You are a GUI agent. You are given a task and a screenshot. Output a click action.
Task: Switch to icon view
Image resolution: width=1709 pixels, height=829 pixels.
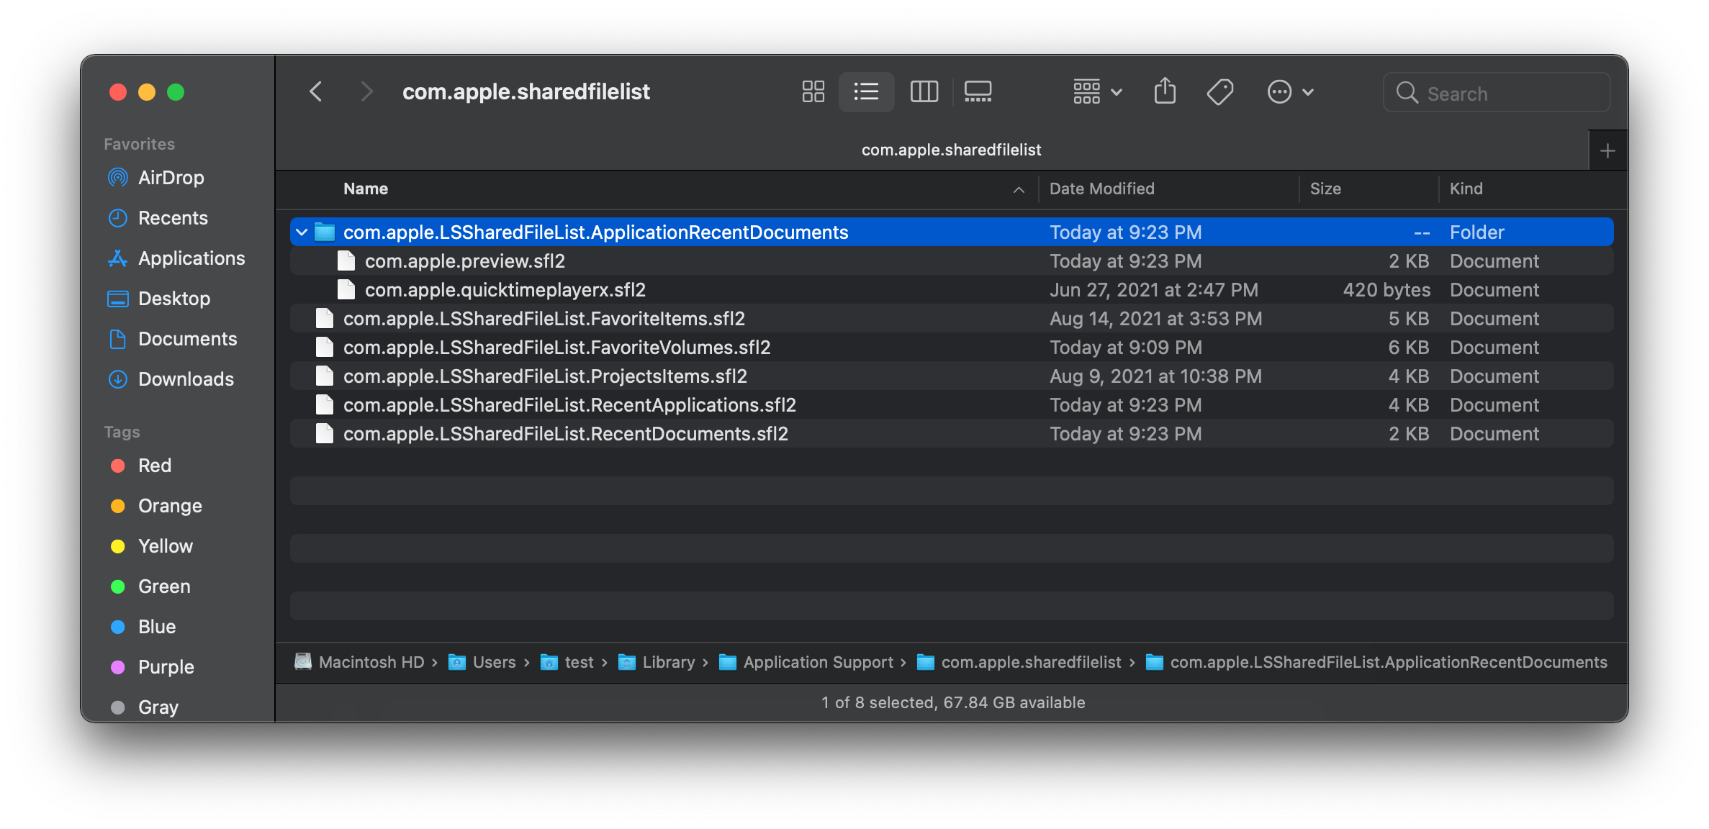click(813, 92)
